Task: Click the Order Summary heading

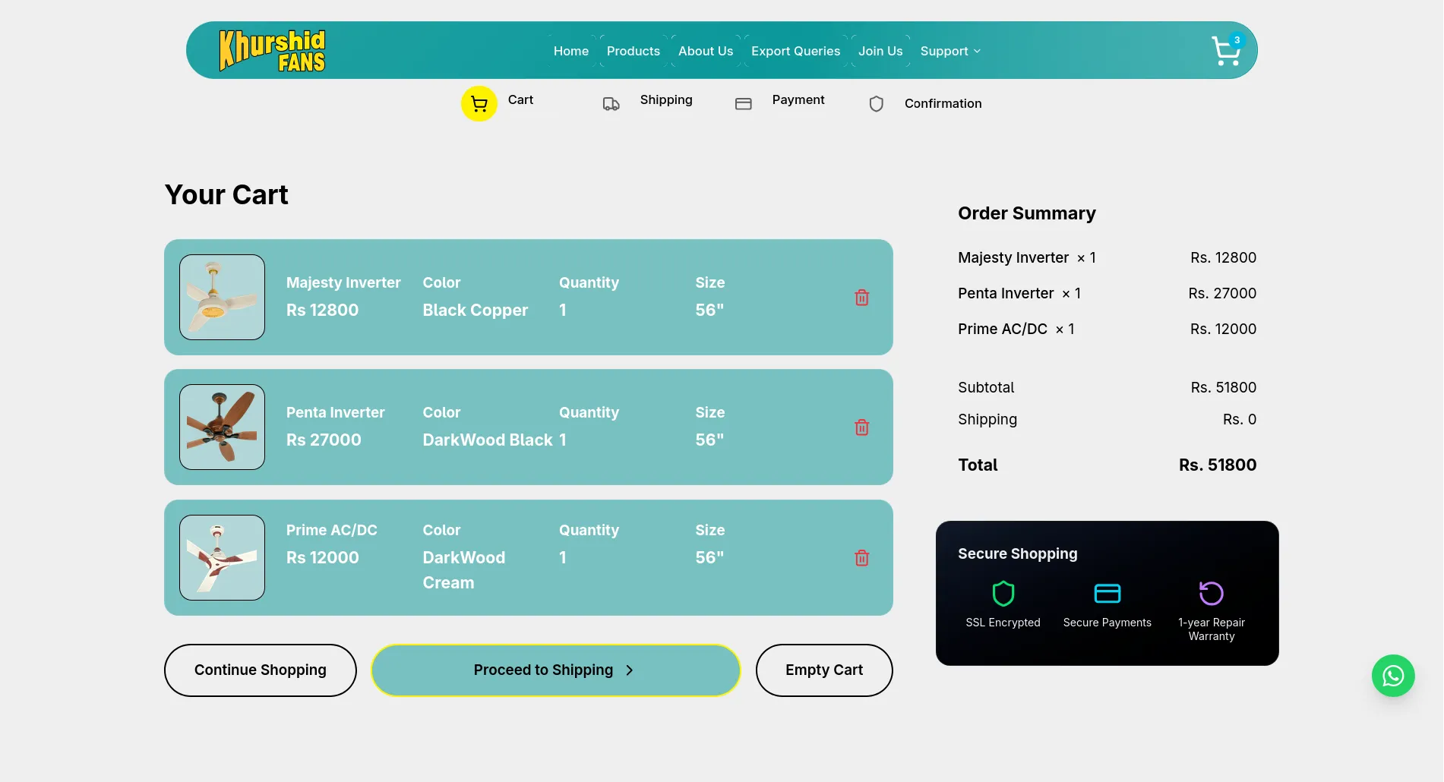Action: click(1027, 213)
